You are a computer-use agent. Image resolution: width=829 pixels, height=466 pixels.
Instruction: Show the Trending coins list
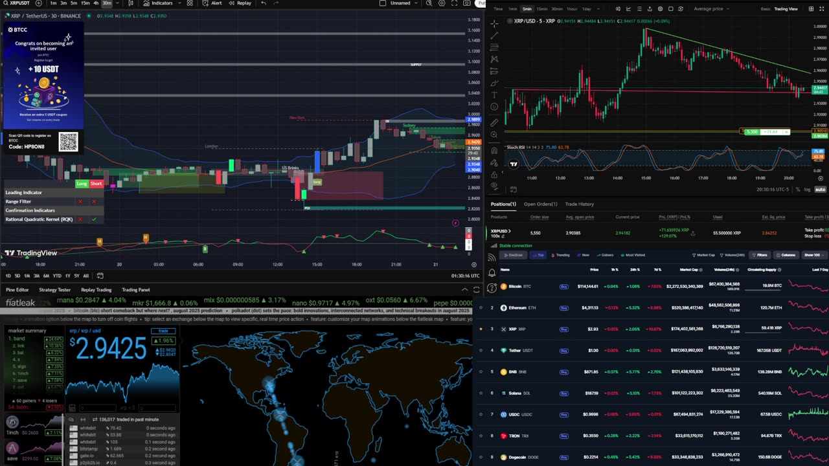point(560,255)
